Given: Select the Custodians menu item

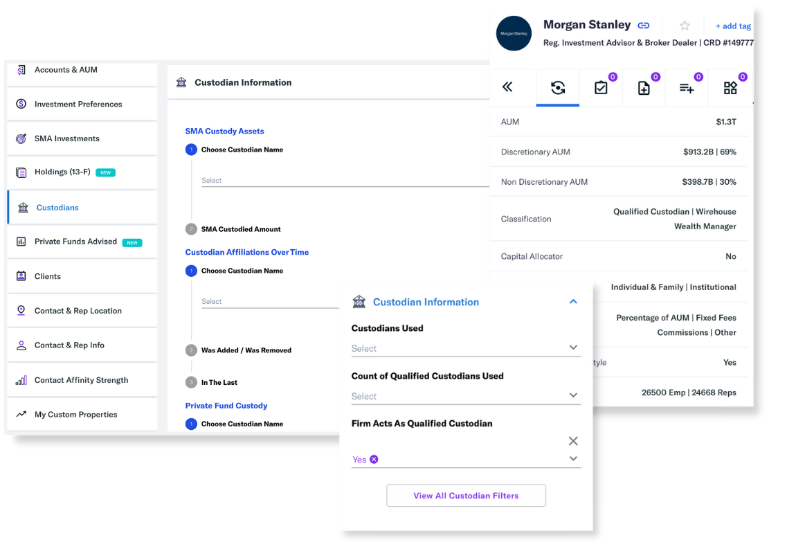Looking at the screenshot, I should click(x=82, y=208).
